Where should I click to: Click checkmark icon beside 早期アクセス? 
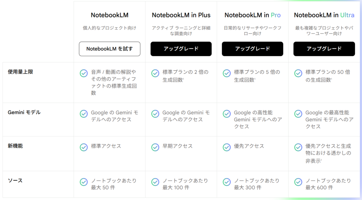(155, 147)
